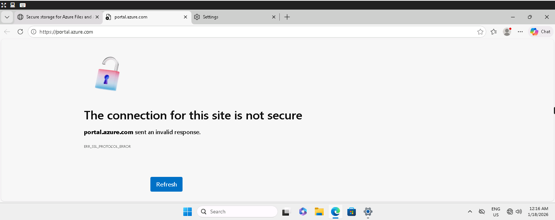Screen dimensions: 555x220
Task: Open site information icon in the address bar
Action: pos(33,32)
